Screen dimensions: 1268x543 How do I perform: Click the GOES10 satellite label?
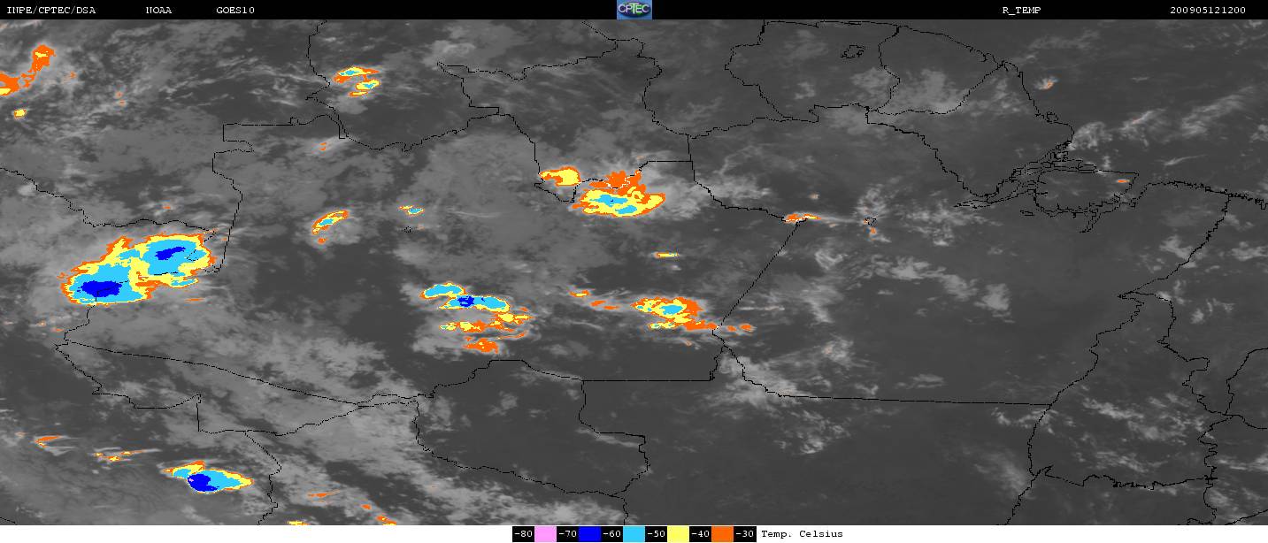click(x=235, y=10)
